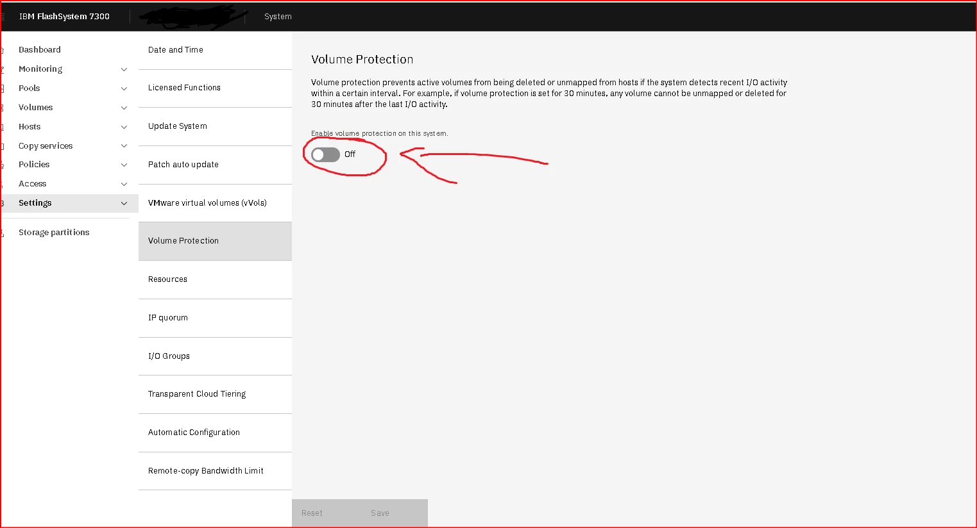This screenshot has width=977, height=528.
Task: Open Date and Time settings
Action: (215, 50)
